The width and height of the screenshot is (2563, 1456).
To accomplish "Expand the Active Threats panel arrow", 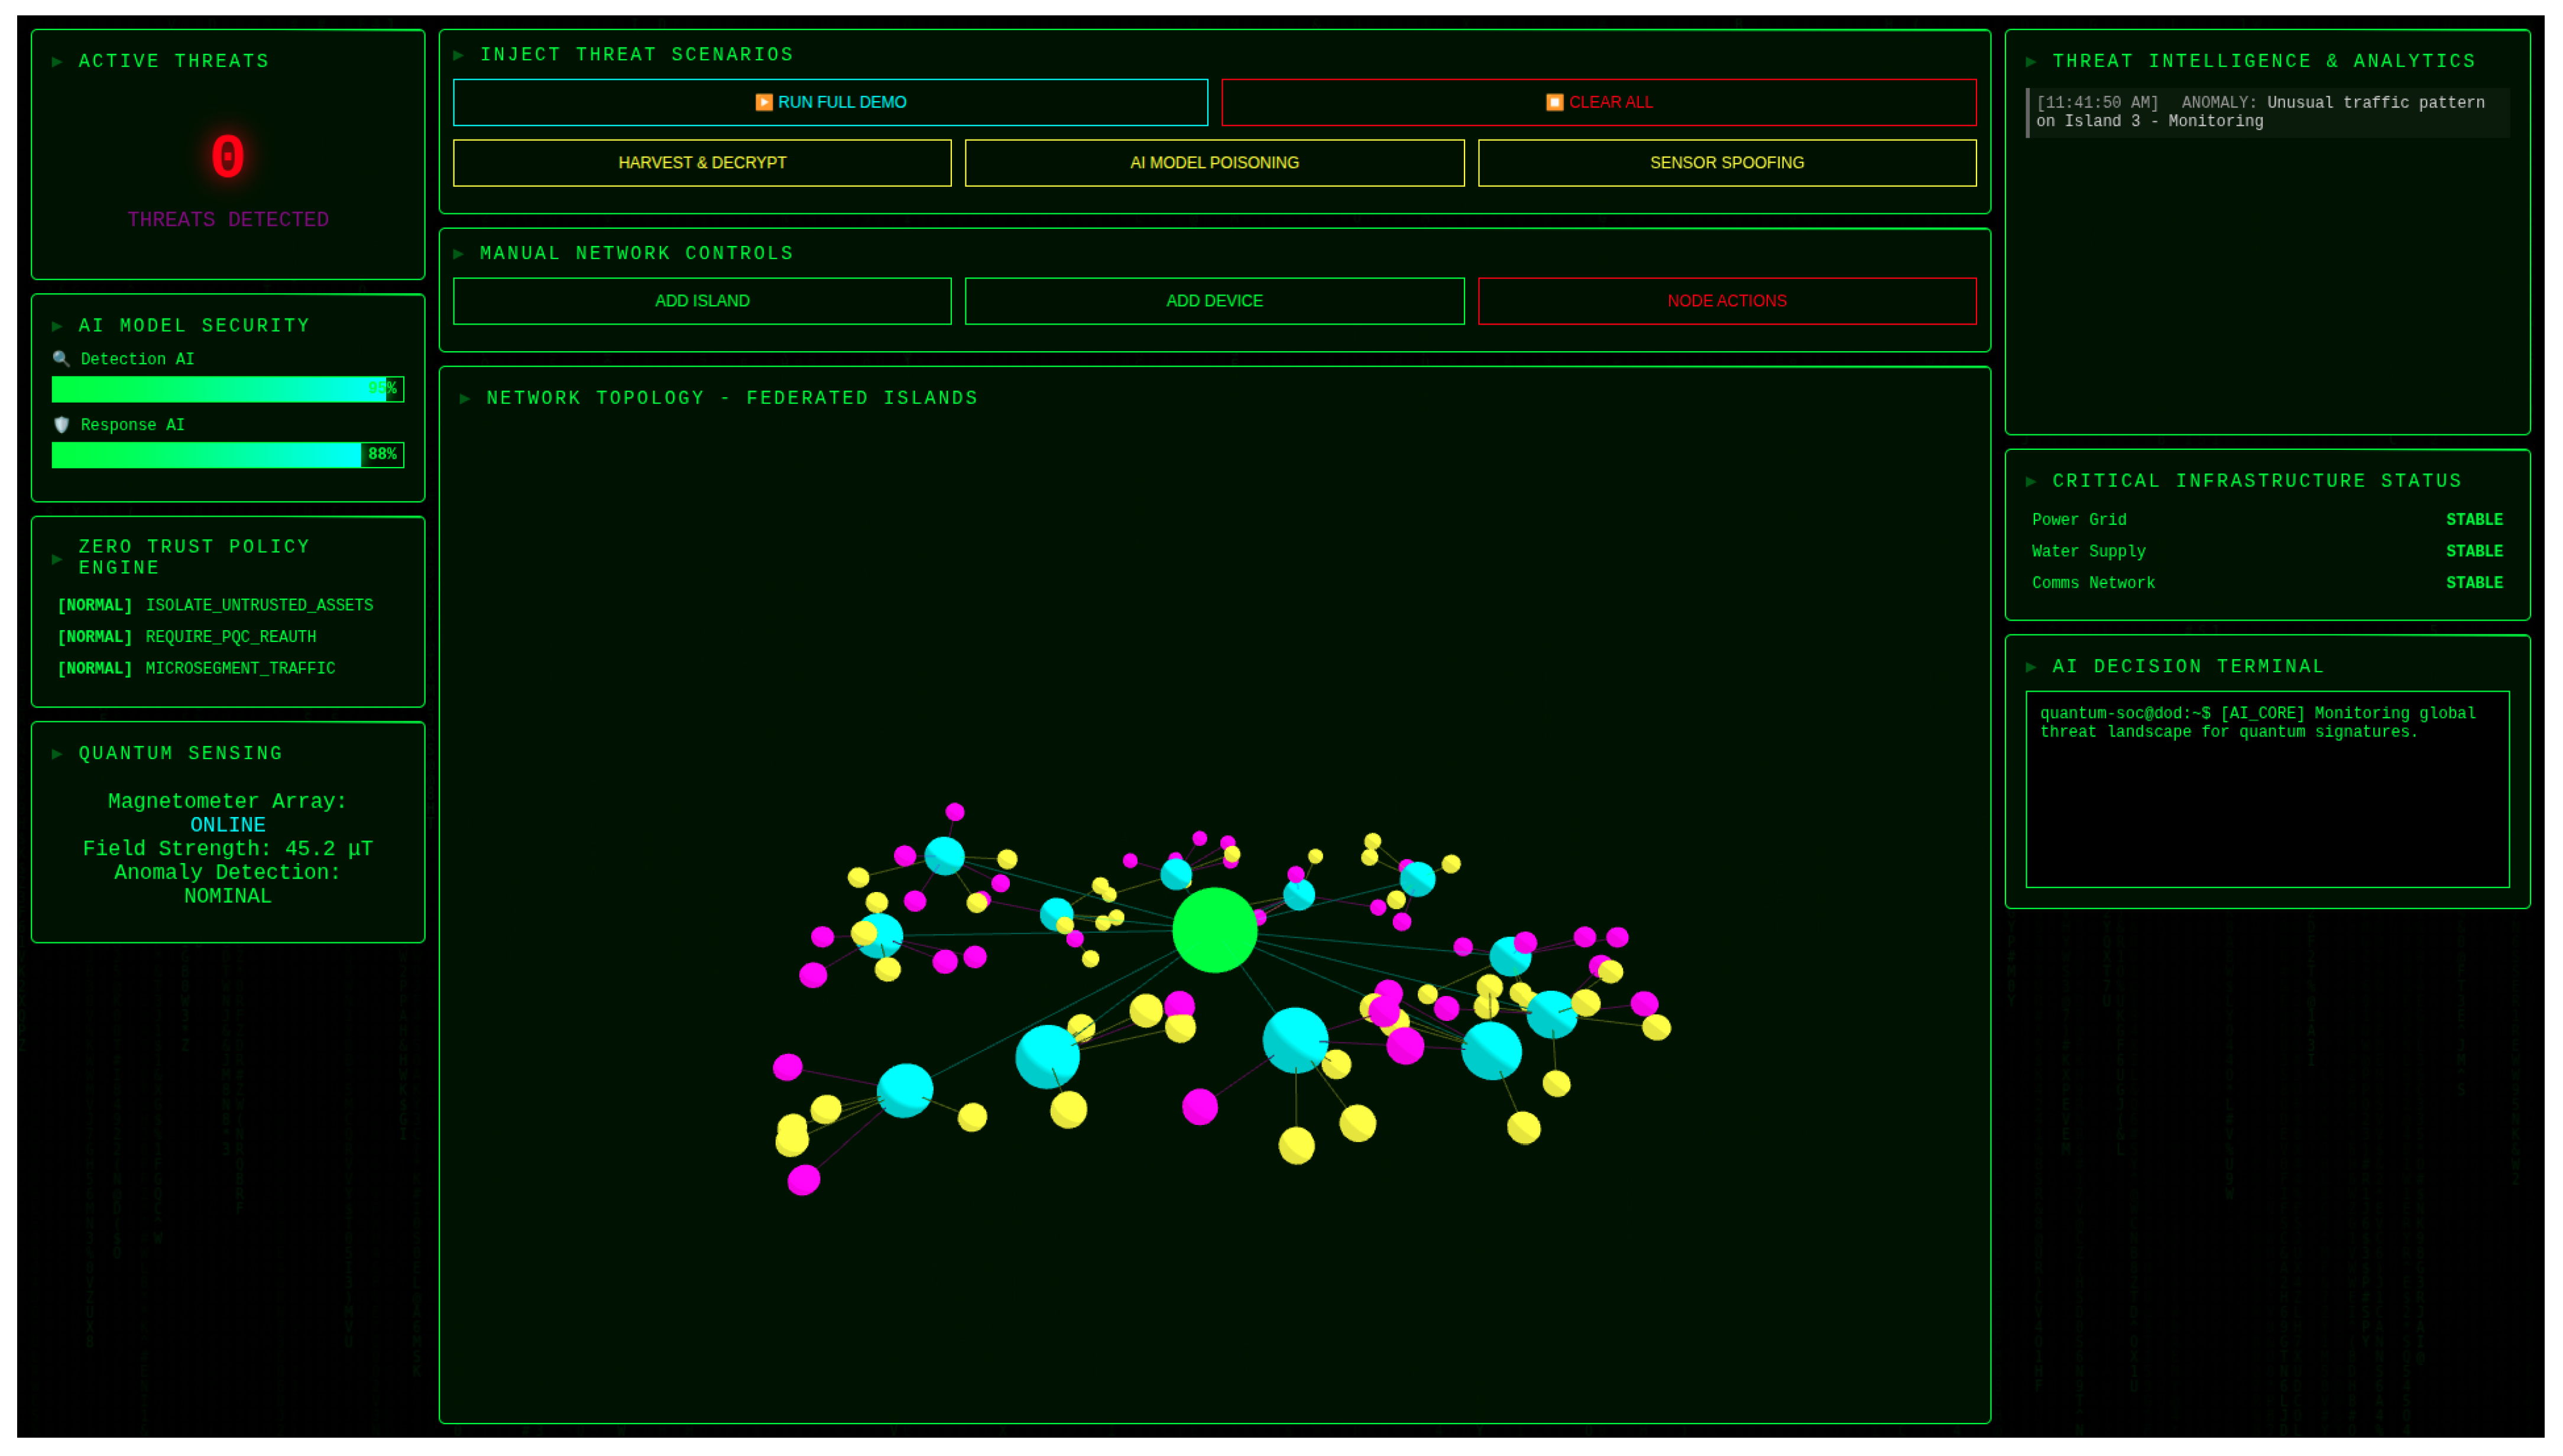I will pyautogui.click(x=57, y=62).
